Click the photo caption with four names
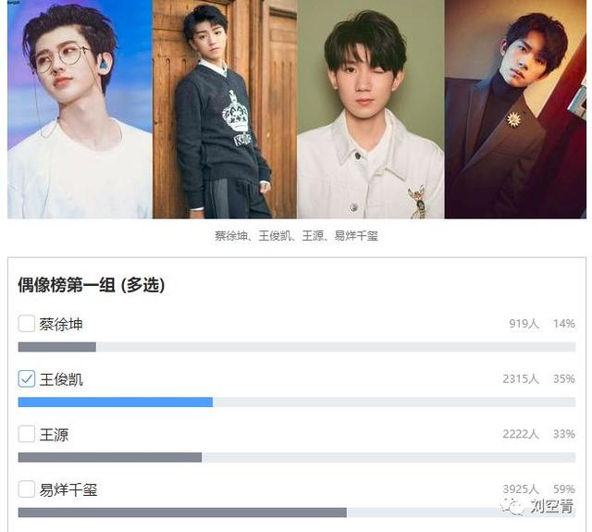 click(x=296, y=236)
